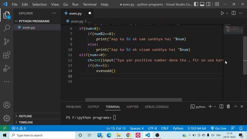Toggle primary side bar layout button
The height and width of the screenshot is (139, 247).
click(x=196, y=4)
